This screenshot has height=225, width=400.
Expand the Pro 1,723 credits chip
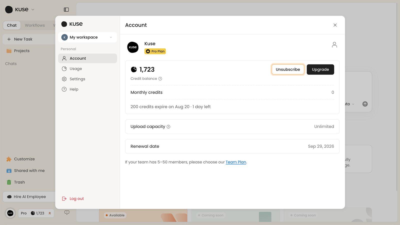click(x=36, y=213)
